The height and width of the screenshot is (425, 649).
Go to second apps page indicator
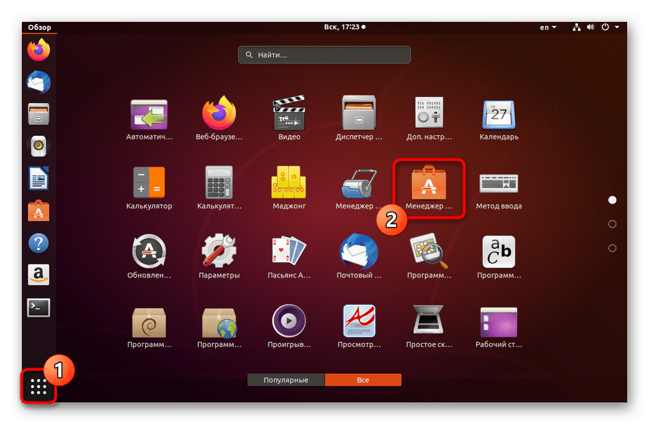tap(612, 224)
